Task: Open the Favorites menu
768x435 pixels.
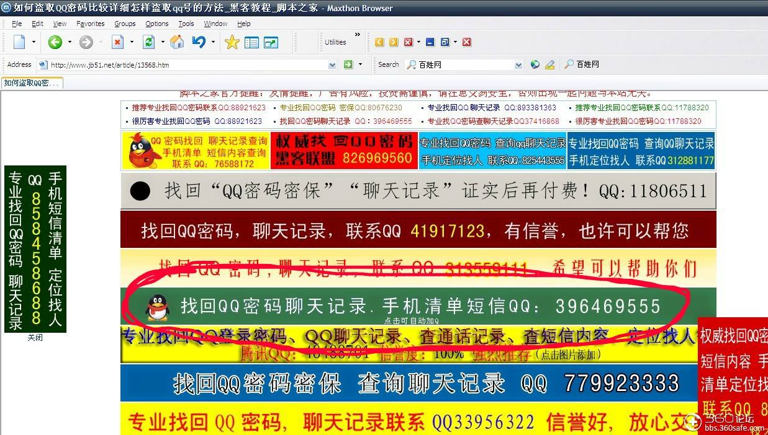Action: [x=91, y=24]
